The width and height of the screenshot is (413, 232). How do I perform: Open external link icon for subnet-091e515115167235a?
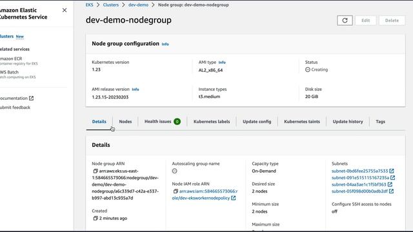(x=393, y=178)
